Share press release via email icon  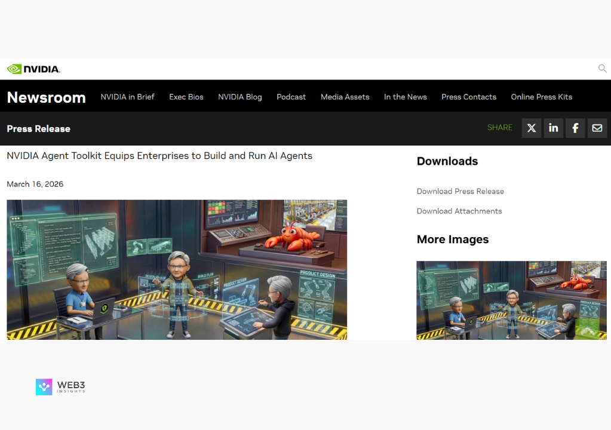597,128
